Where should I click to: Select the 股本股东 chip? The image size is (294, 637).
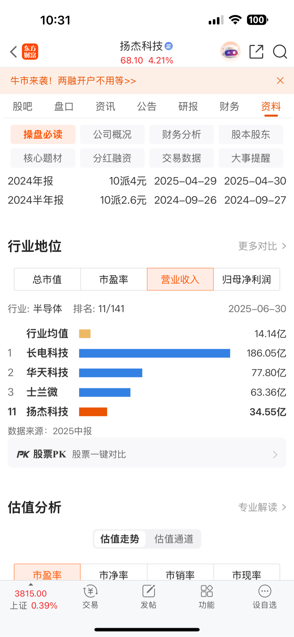pyautogui.click(x=251, y=134)
